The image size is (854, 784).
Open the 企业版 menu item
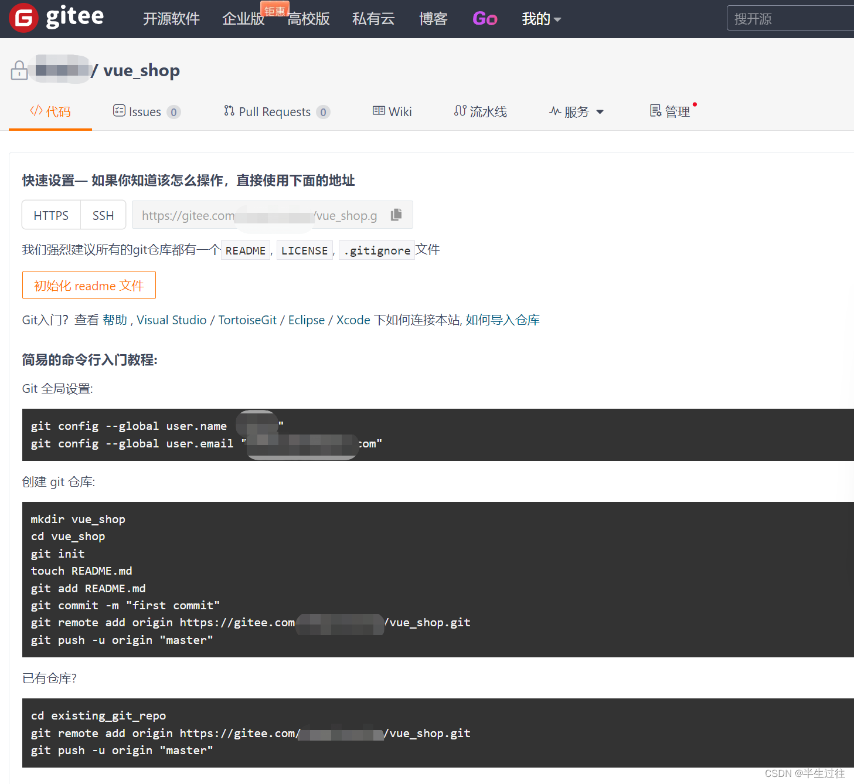pos(243,19)
